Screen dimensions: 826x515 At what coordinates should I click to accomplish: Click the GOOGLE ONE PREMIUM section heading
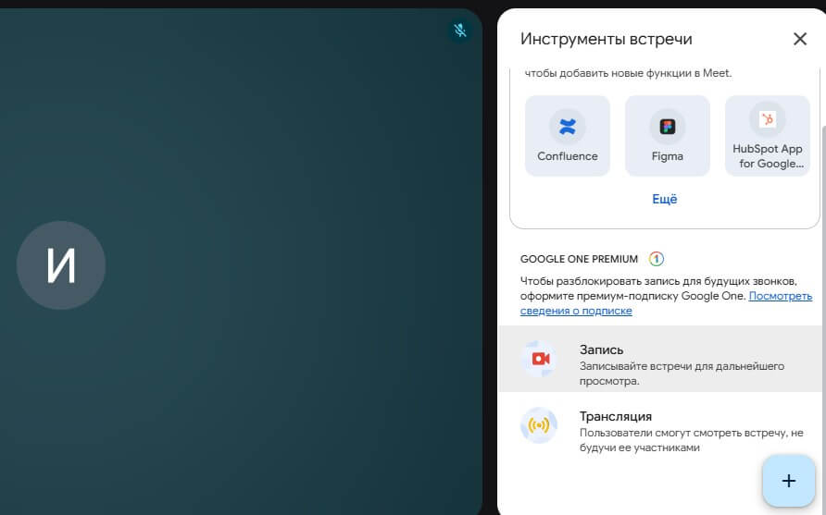580,259
